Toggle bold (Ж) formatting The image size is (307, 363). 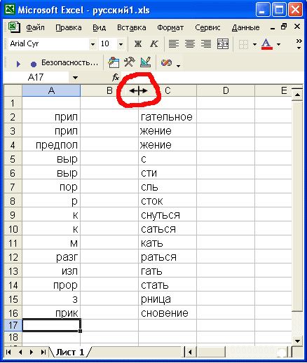138,43
